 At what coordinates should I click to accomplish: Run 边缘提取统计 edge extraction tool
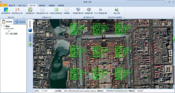(30, 11)
